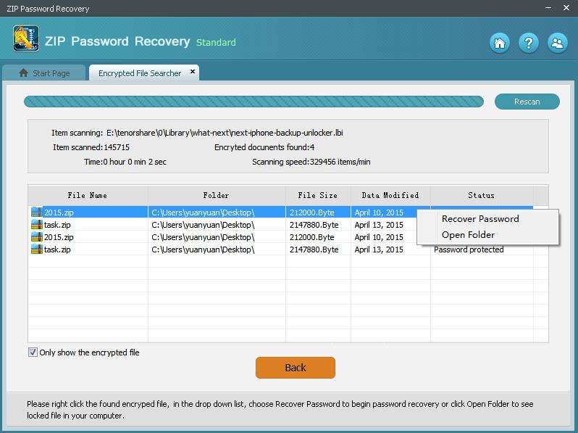Click 2147880.Byte size in second row
The height and width of the screenshot is (433, 578).
click(x=314, y=225)
